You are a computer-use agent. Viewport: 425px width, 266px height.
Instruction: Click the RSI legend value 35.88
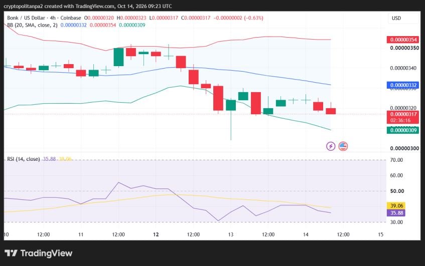point(49,159)
